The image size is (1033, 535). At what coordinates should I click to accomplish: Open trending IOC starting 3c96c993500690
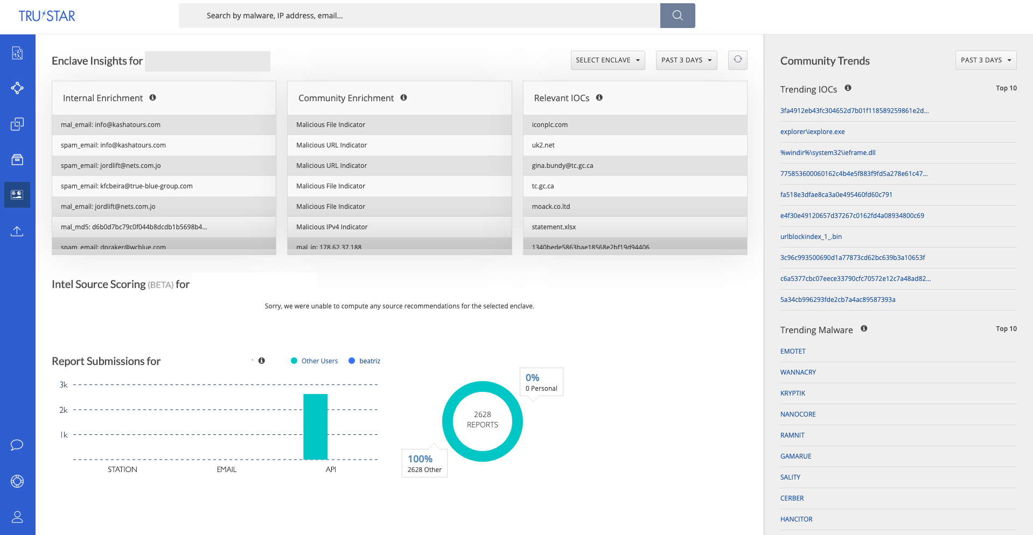click(853, 258)
